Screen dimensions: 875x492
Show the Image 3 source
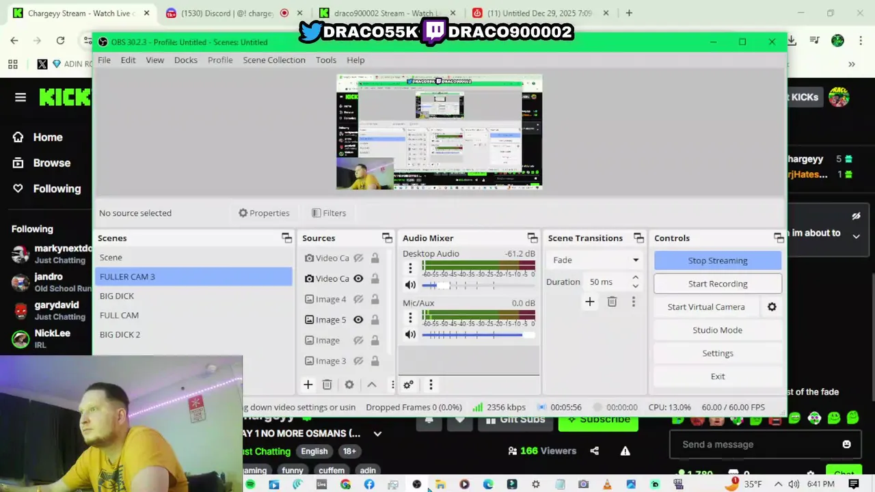click(x=358, y=361)
